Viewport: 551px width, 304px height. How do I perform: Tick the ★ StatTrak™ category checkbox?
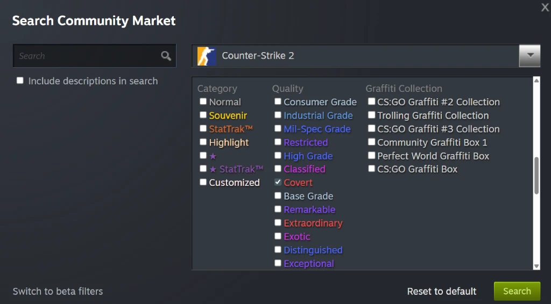(x=203, y=169)
